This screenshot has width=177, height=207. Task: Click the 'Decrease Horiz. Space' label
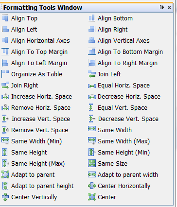(x=129, y=97)
